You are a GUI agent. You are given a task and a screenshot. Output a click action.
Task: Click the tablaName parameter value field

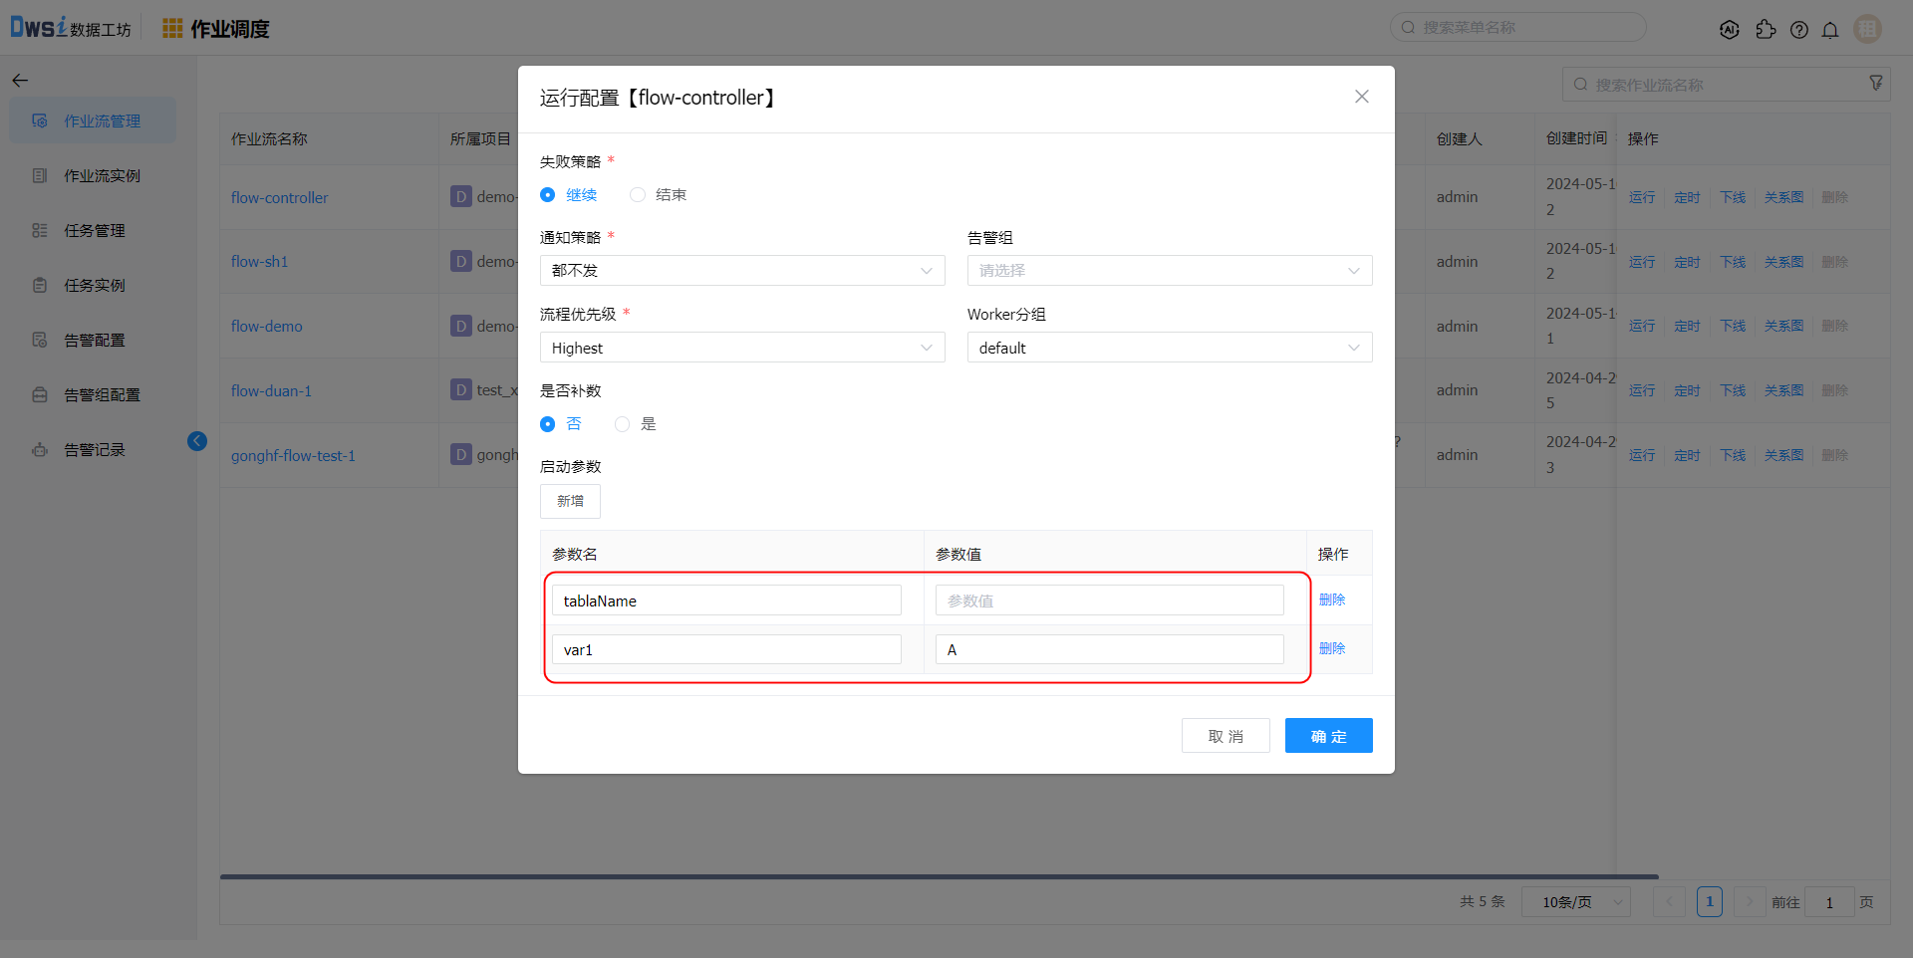(1109, 600)
